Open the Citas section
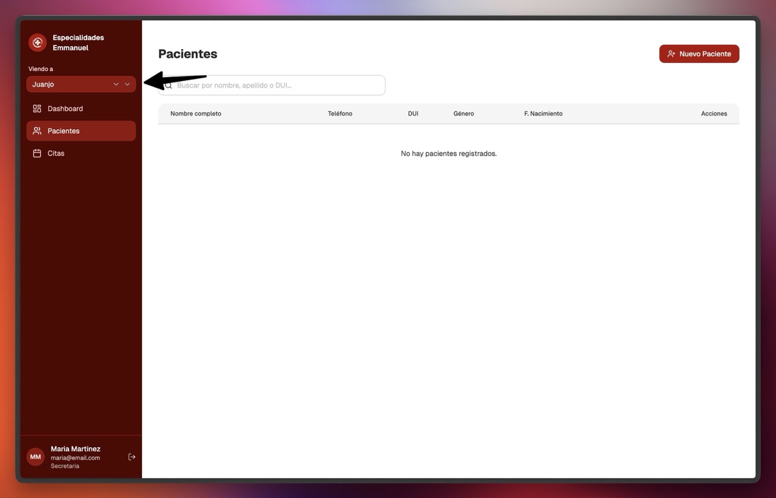776x498 pixels. click(x=56, y=153)
